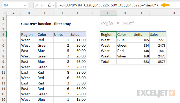The image size is (180, 103).
Task: Click result sales value 2275
Action: coord(158,40)
